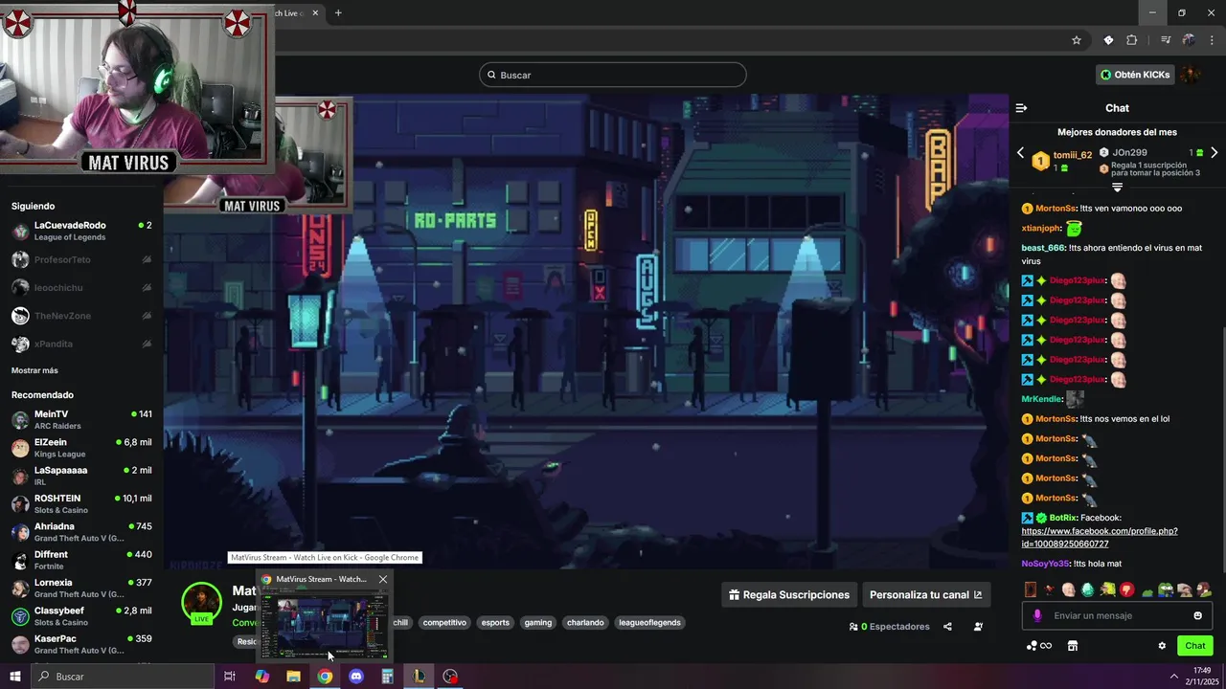The image size is (1226, 689).
Task: Open Diffrent recommended channel
Action: click(x=81, y=560)
